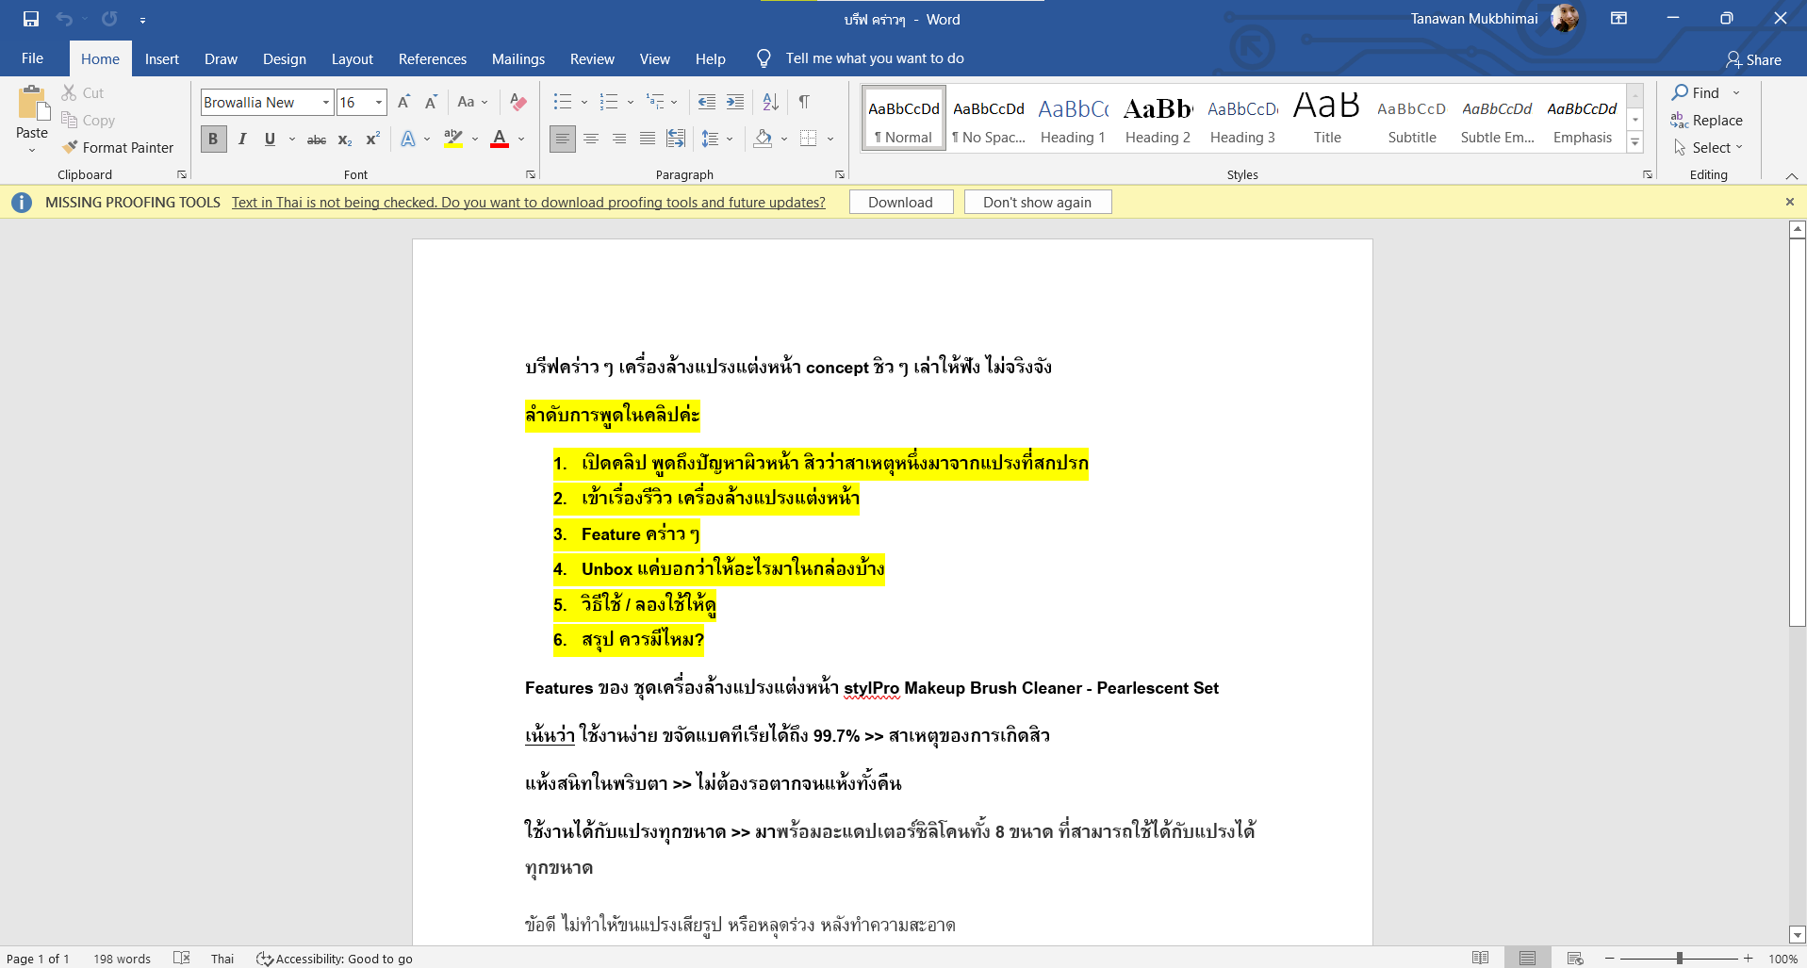The image size is (1807, 968).
Task: Click Replace in Editing group
Action: pos(1707,121)
